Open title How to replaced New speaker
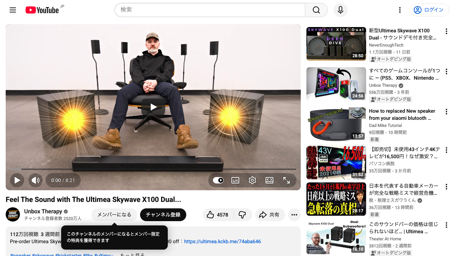Image resolution: width=455 pixels, height=256 pixels. [402, 114]
